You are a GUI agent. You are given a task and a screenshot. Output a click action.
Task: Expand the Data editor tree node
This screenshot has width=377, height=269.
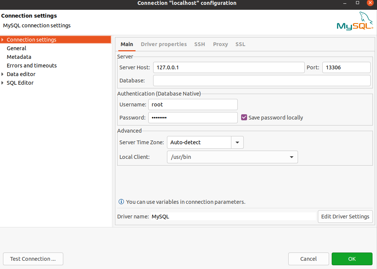coord(3,74)
